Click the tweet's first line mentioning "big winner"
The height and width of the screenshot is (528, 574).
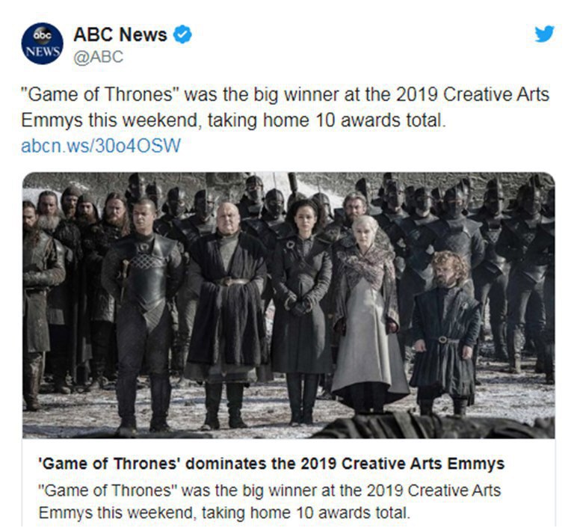pyautogui.click(x=286, y=94)
